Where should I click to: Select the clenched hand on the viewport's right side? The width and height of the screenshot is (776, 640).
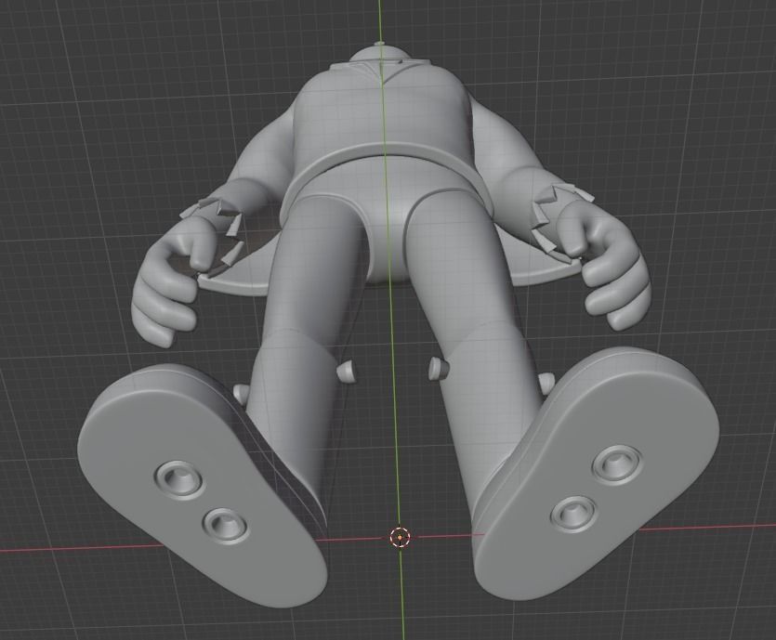605,266
